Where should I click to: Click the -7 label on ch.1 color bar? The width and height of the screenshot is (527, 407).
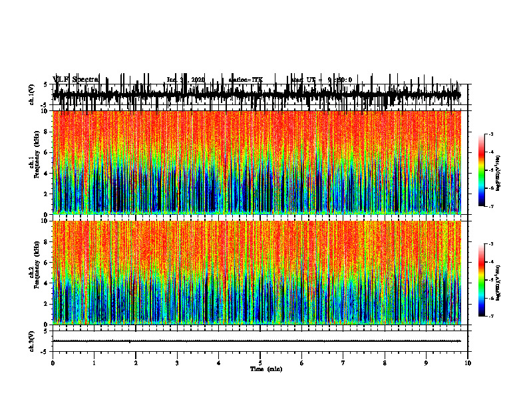click(491, 206)
